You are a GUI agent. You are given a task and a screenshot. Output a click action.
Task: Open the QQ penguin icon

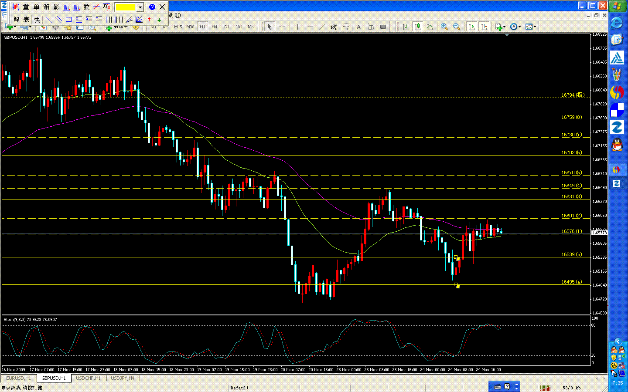[617, 144]
